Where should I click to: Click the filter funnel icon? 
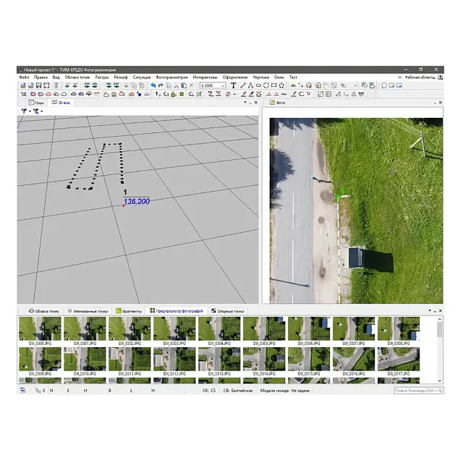pos(23,111)
